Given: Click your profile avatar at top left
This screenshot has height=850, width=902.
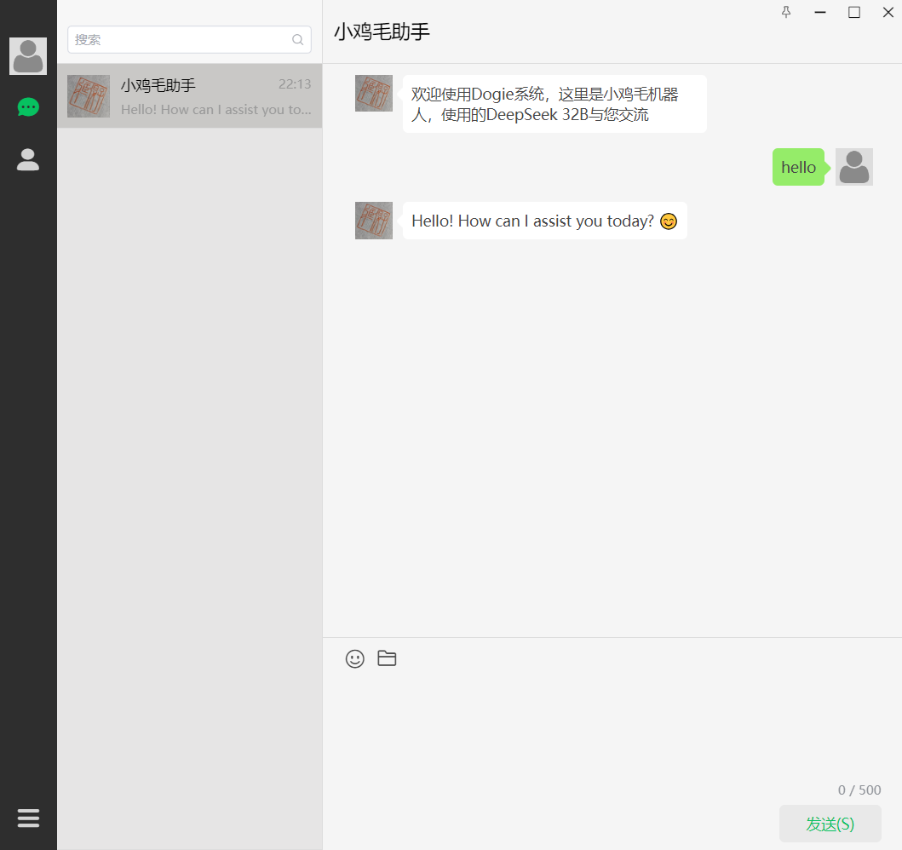Looking at the screenshot, I should (x=28, y=56).
